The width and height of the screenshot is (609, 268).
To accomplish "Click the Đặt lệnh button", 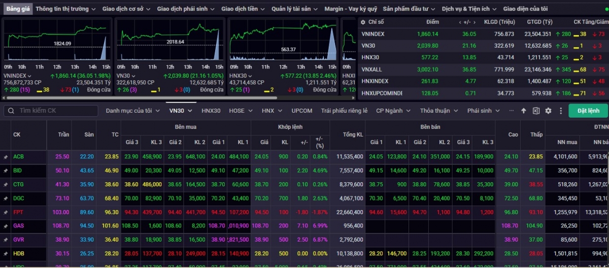I will coord(588,111).
